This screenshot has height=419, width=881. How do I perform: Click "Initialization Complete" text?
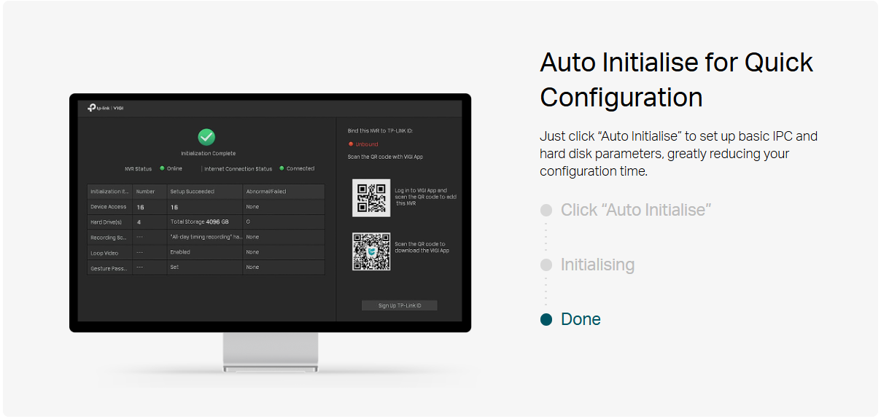click(x=209, y=154)
